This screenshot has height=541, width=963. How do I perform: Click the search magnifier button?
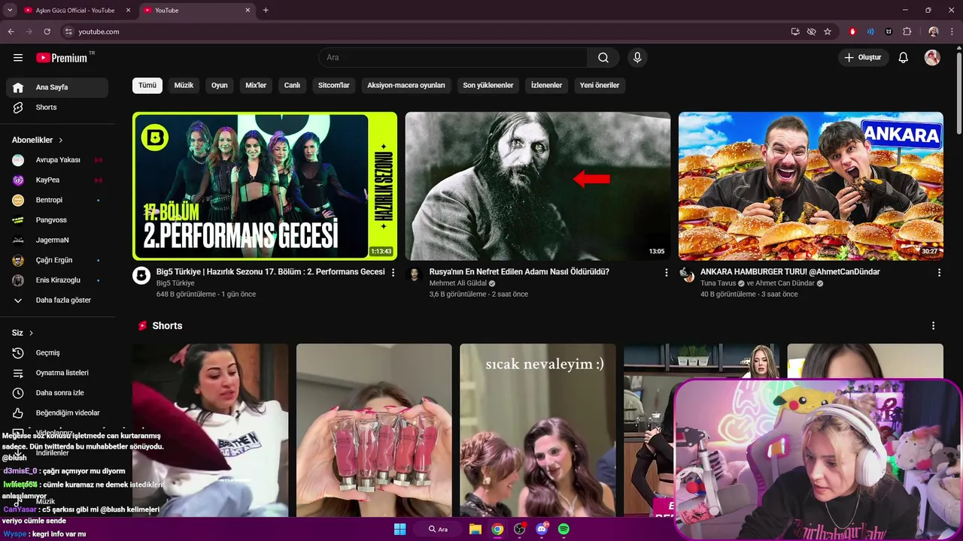click(603, 58)
